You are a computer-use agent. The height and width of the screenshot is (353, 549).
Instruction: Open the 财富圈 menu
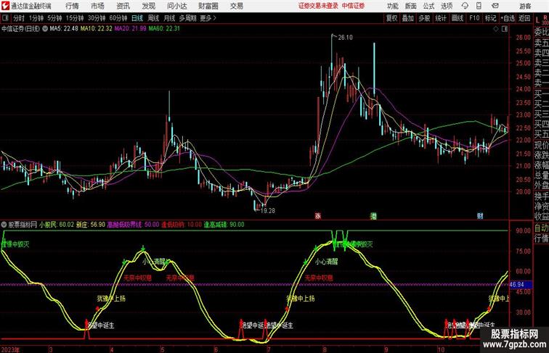[x=208, y=6]
